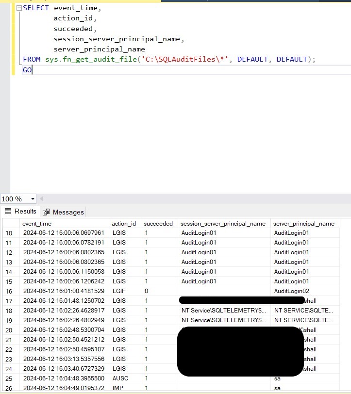Select the LGIF action_id cell

(x=125, y=291)
